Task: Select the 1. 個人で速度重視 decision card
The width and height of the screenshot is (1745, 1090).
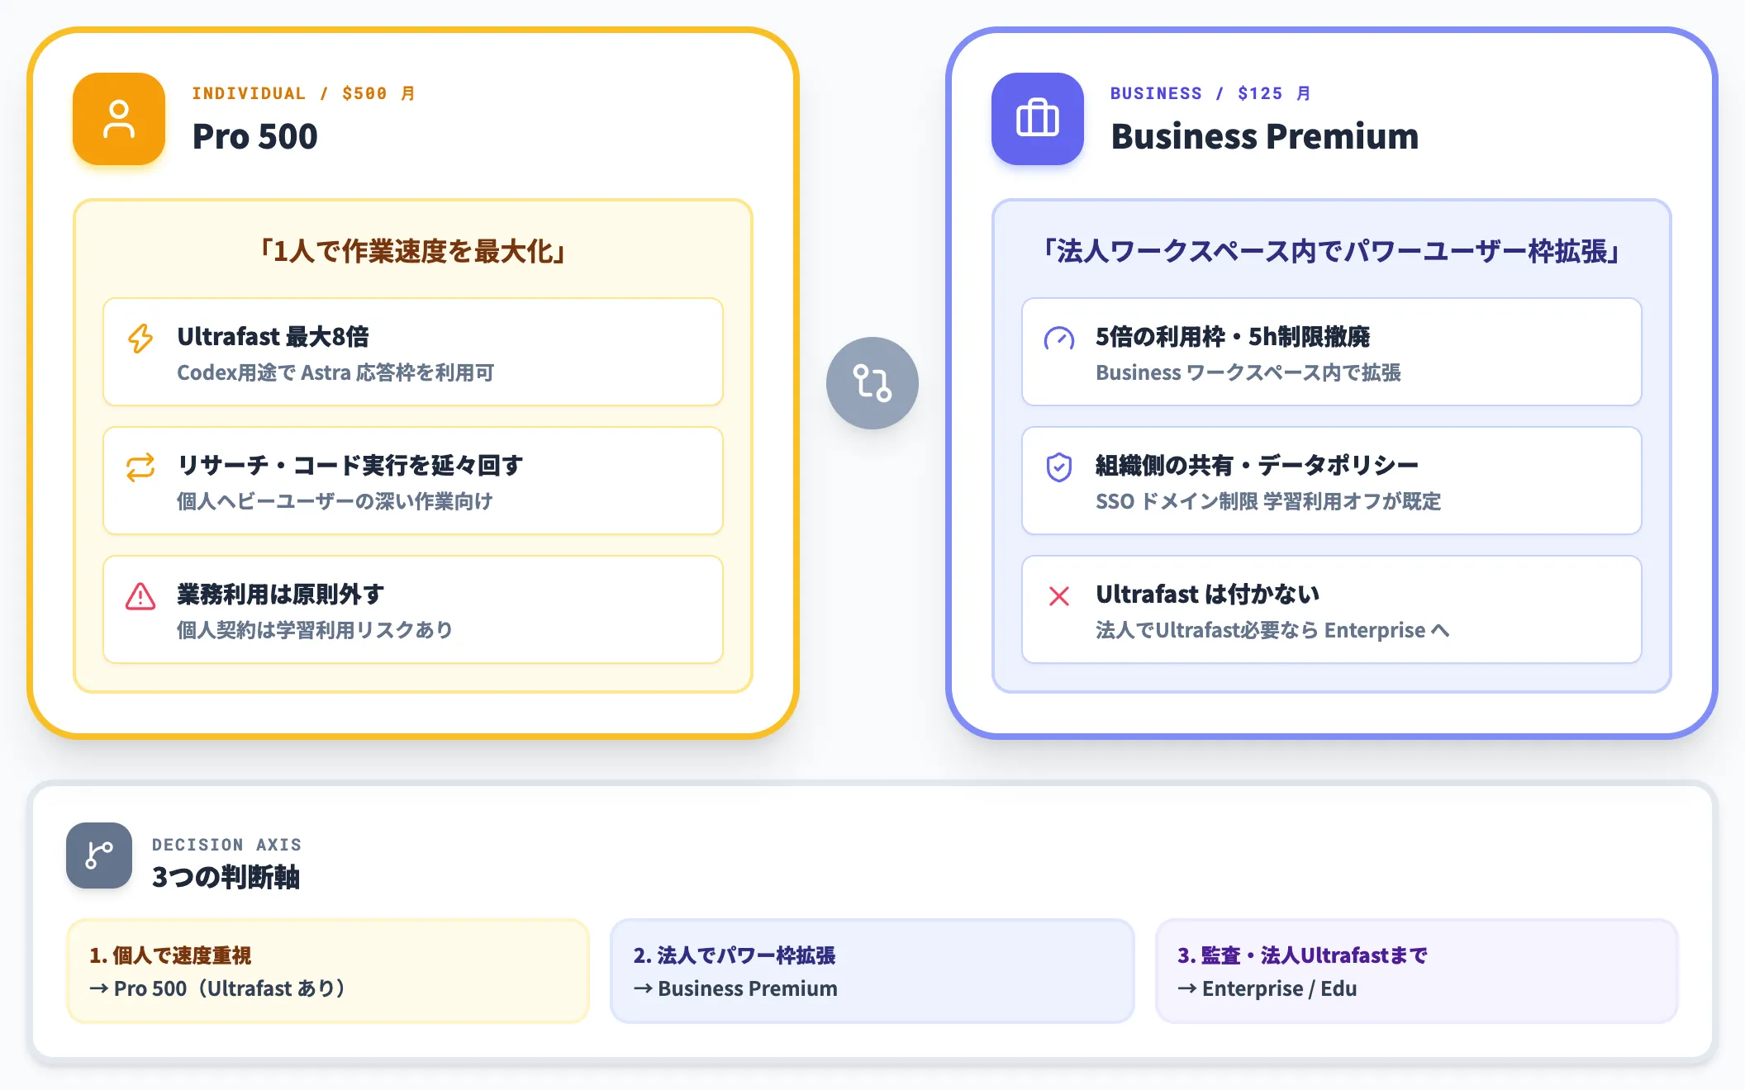Action: (x=328, y=971)
